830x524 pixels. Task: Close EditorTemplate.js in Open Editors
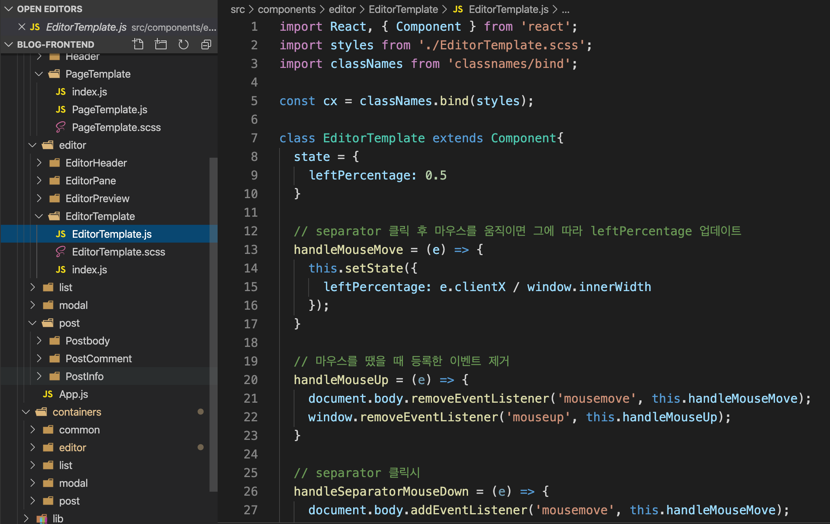tap(22, 27)
